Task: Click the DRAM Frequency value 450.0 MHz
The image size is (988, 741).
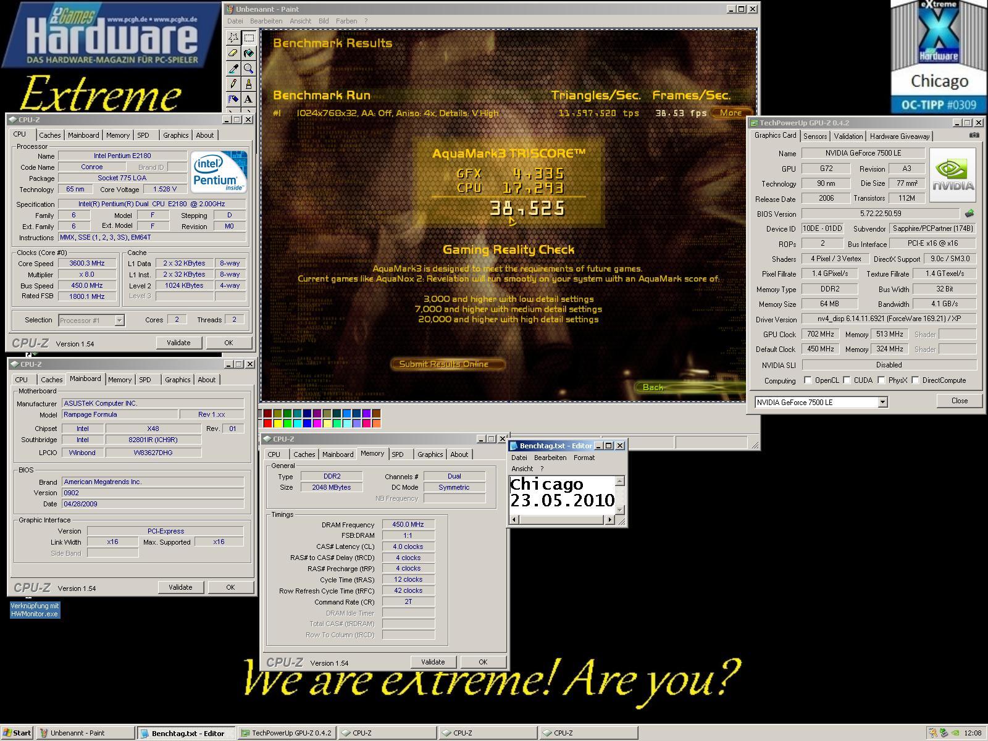Action: pos(408,524)
